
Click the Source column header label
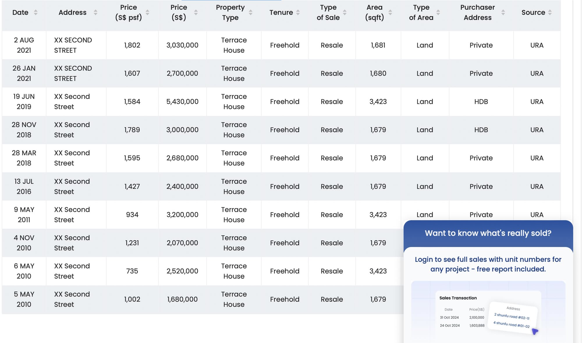pyautogui.click(x=533, y=13)
